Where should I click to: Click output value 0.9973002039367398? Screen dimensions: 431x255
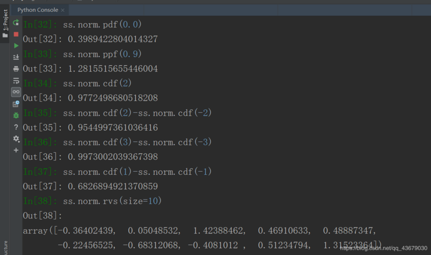point(113,157)
